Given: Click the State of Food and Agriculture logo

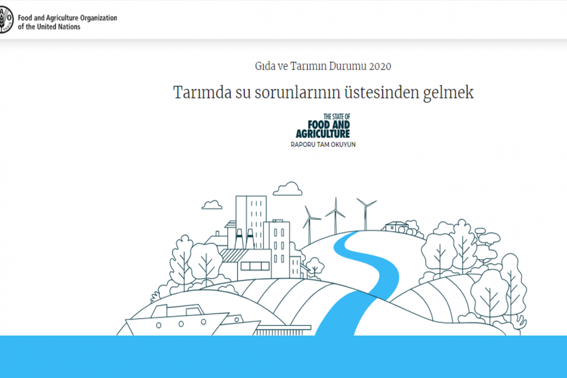Looking at the screenshot, I should pyautogui.click(x=323, y=126).
